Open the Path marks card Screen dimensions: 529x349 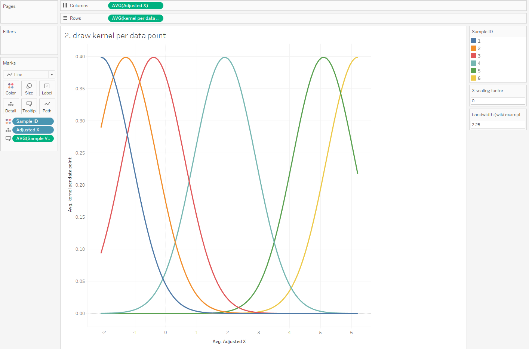[47, 106]
